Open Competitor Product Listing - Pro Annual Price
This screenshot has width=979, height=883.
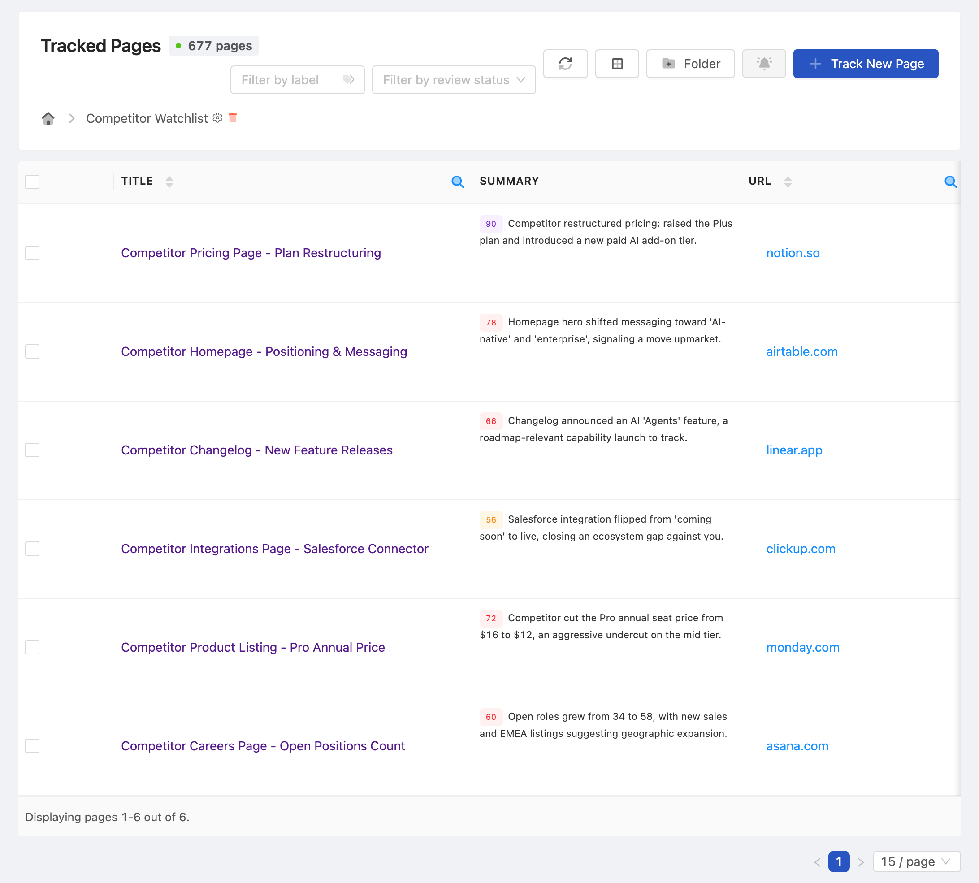coord(253,647)
